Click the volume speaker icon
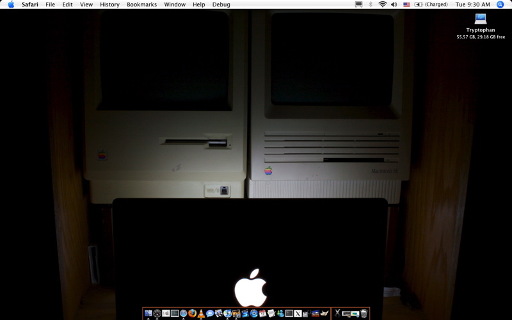 (394, 4)
